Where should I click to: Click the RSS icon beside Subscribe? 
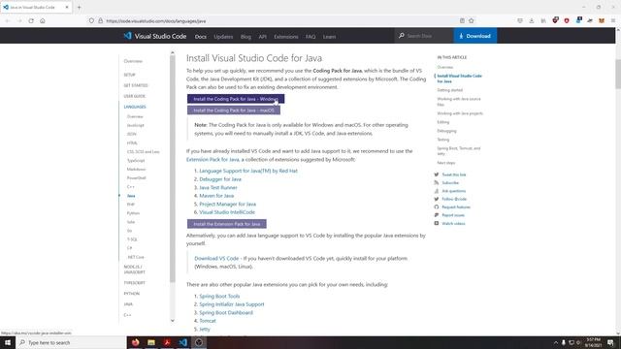[x=437, y=183]
